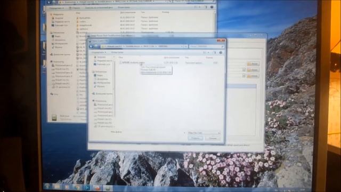The width and height of the screenshot is (341, 192).
Task: Go forward in the Open file dialog
Action: tap(96, 46)
